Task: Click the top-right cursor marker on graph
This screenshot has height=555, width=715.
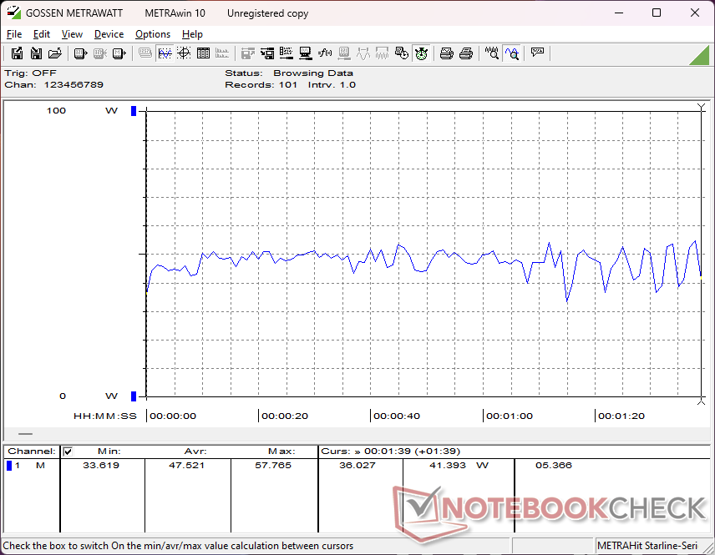Action: tap(701, 107)
